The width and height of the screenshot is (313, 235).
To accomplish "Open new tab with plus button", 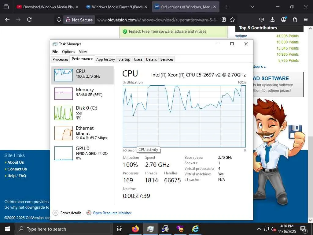I will pos(226,7).
